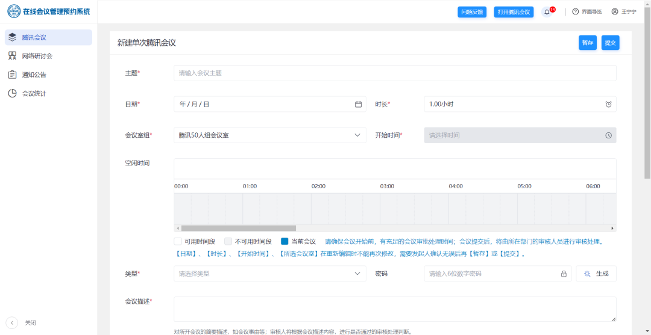Click the 在线会议管理预约系统 header title

[56, 11]
